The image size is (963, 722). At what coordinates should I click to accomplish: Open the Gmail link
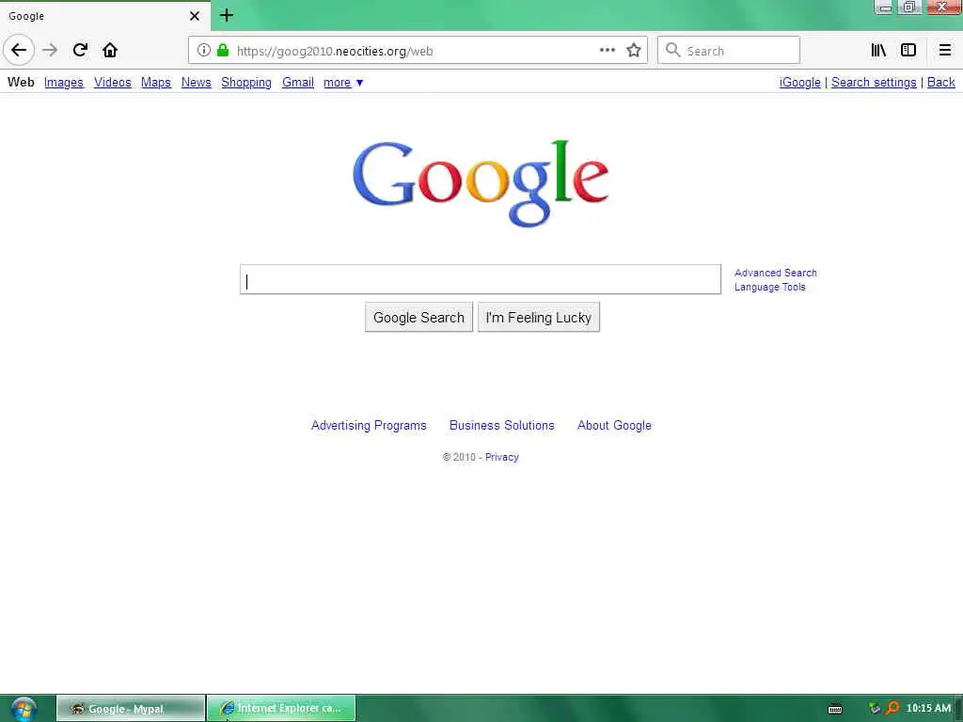(x=298, y=83)
